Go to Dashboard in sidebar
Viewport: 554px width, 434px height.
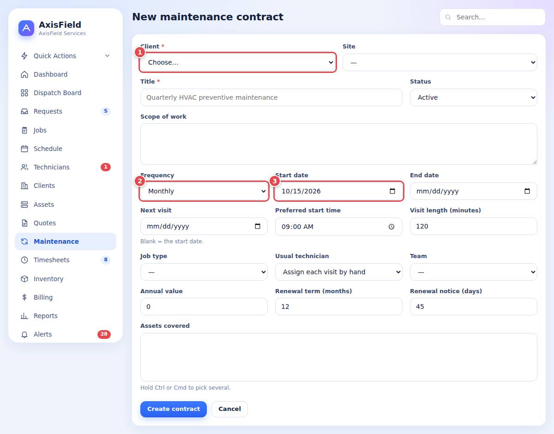(66, 74)
